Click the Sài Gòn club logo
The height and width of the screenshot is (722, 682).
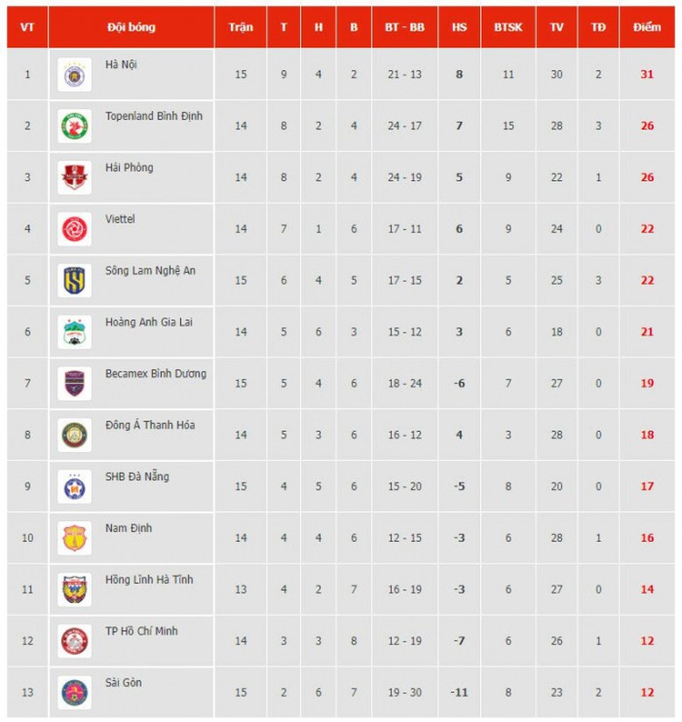point(74,693)
